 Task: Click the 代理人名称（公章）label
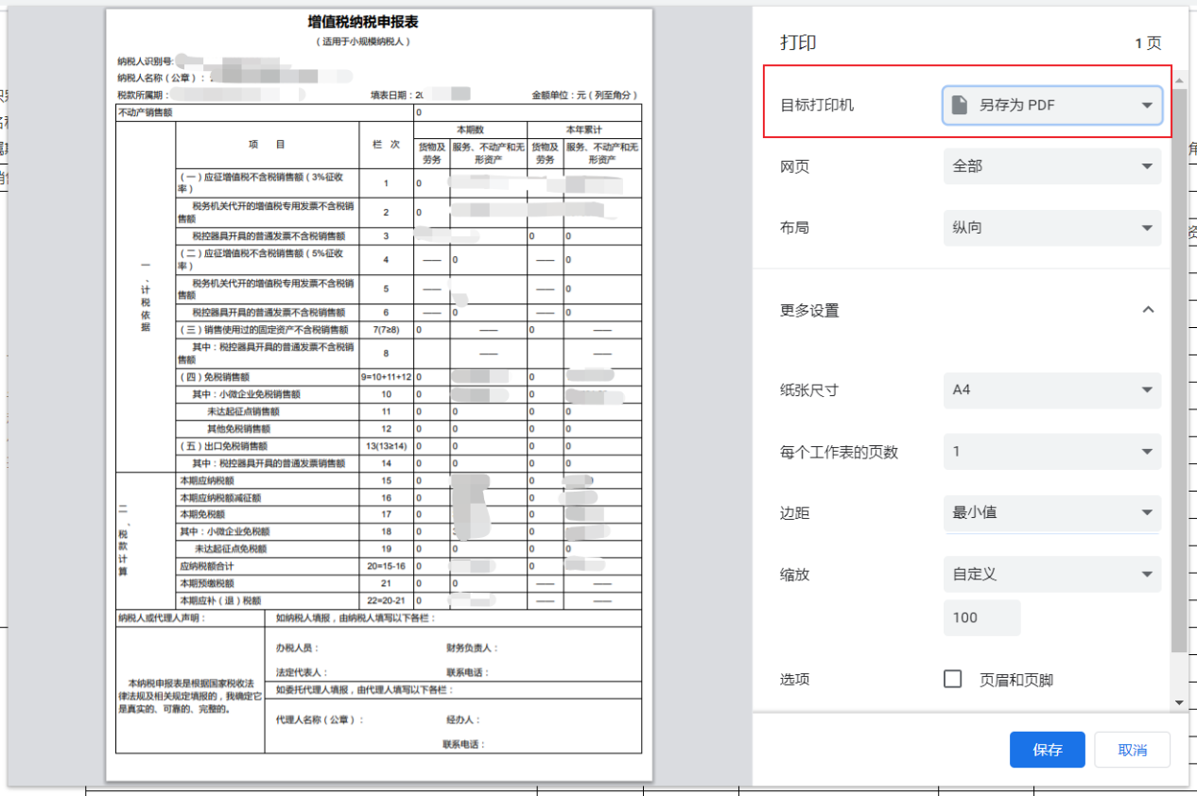(x=320, y=720)
